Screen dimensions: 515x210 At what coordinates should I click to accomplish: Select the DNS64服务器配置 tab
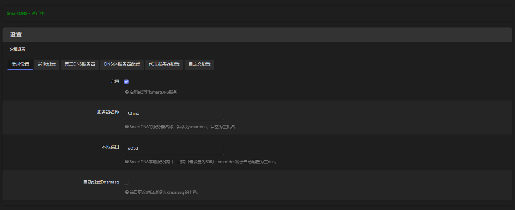click(122, 64)
